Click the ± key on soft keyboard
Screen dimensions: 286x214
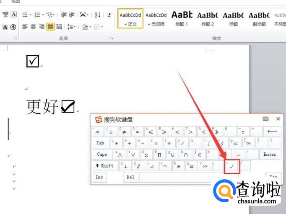point(116,143)
